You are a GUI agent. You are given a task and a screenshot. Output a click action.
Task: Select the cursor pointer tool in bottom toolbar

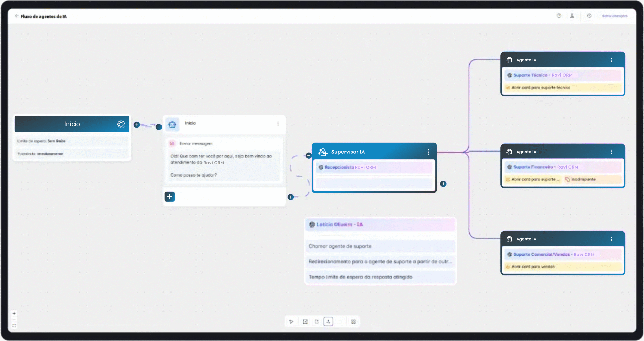(291, 322)
